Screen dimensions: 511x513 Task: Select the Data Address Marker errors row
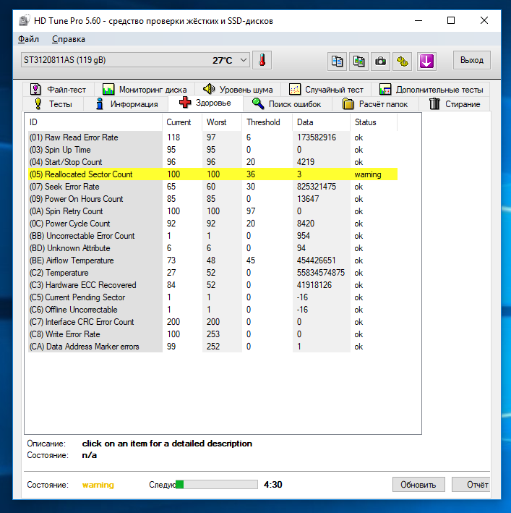[x=212, y=347]
